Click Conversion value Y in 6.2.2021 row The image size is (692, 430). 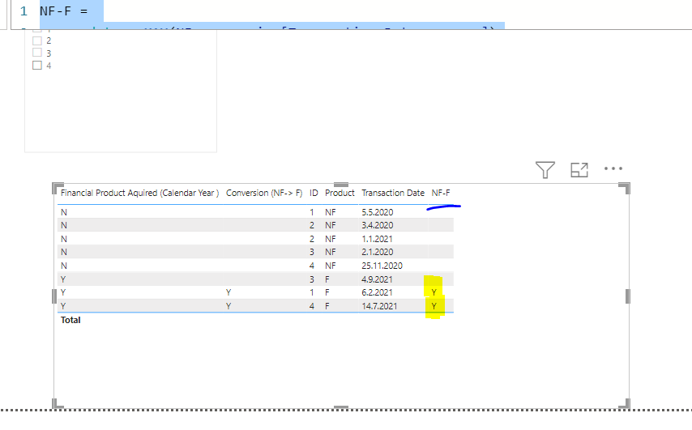pyautogui.click(x=229, y=292)
